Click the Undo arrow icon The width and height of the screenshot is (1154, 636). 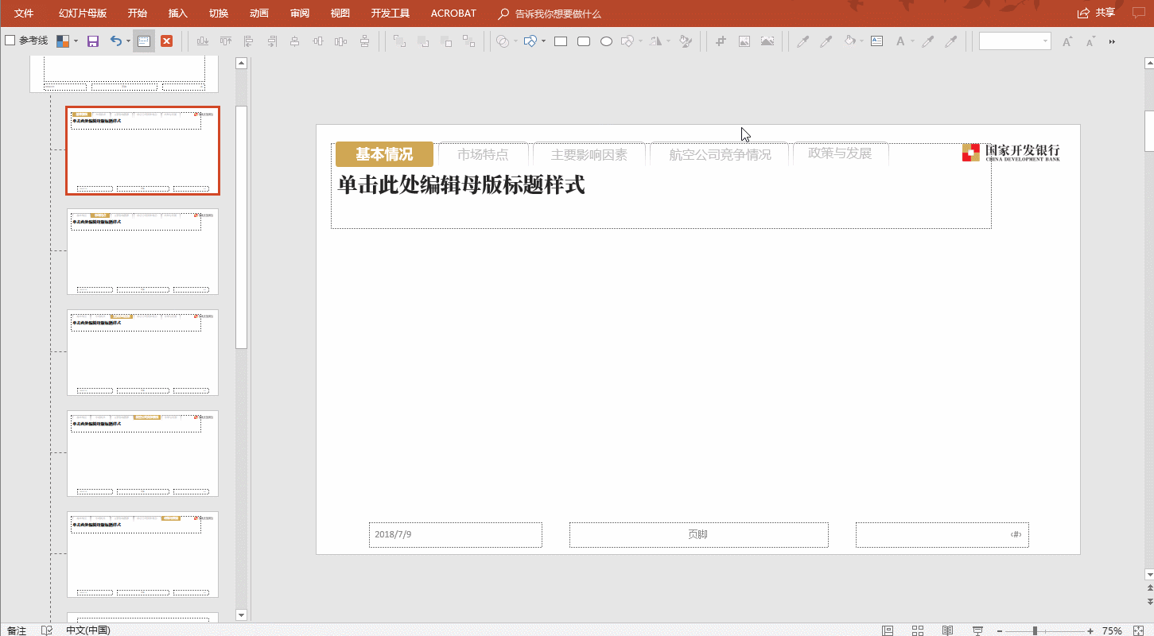[116, 41]
